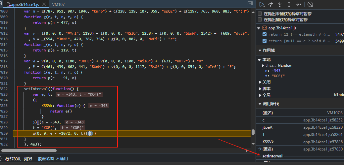
Task: Click the code editor vertical scrollbar thumb
Action: 253,132
